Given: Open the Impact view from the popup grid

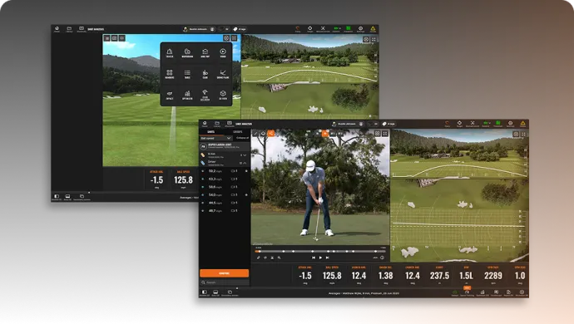Looking at the screenshot, I should coord(170,95).
